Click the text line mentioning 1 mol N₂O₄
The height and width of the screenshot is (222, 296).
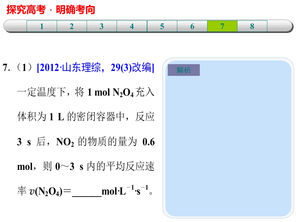[x=86, y=92]
